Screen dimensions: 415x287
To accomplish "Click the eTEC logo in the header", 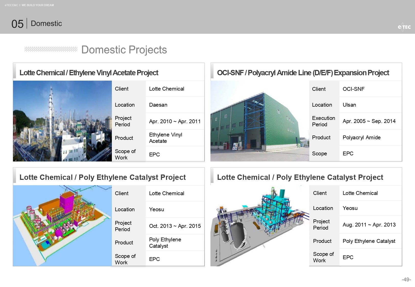I will (404, 27).
